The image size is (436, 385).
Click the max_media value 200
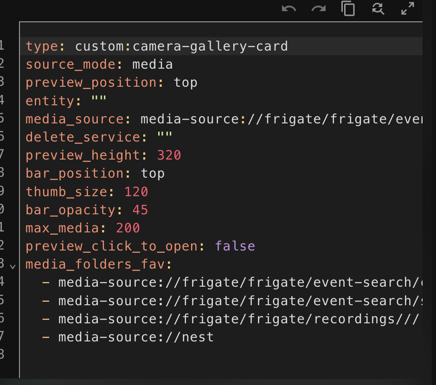tap(128, 228)
